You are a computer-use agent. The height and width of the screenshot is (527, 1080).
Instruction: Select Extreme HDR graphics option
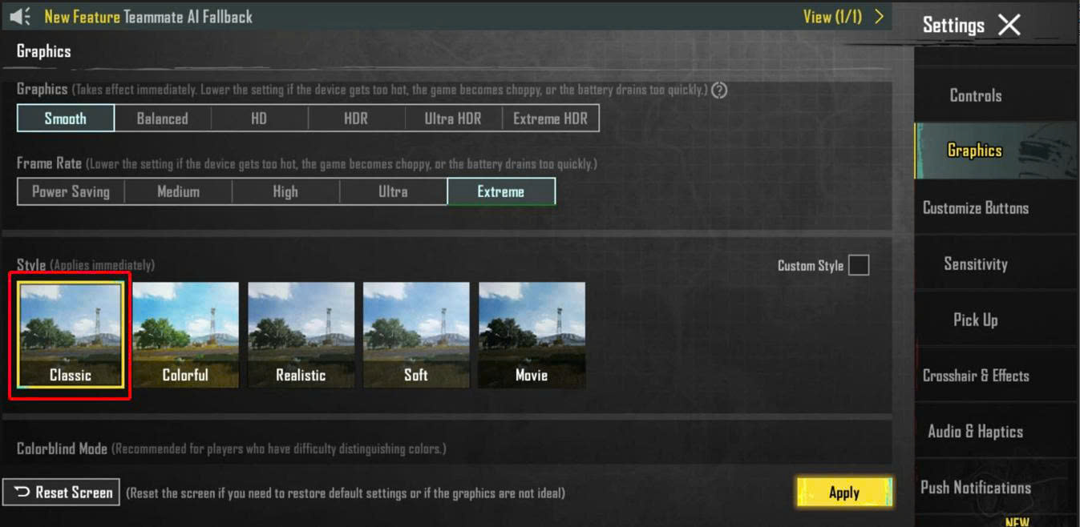coord(551,119)
